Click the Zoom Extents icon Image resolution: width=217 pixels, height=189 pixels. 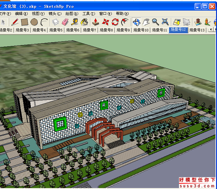[x=165, y=22]
